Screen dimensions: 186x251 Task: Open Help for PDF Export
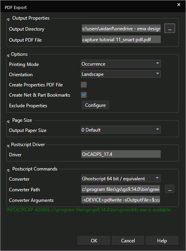click(x=162, y=240)
